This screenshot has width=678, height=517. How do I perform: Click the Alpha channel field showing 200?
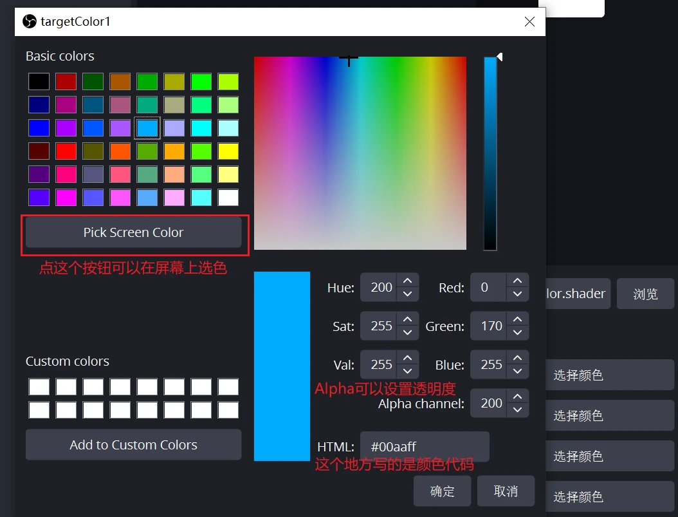[x=490, y=403]
